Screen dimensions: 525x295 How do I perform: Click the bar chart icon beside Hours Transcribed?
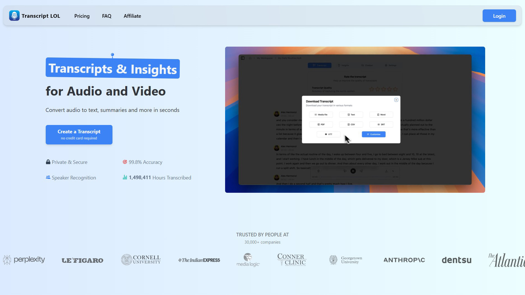tap(125, 177)
